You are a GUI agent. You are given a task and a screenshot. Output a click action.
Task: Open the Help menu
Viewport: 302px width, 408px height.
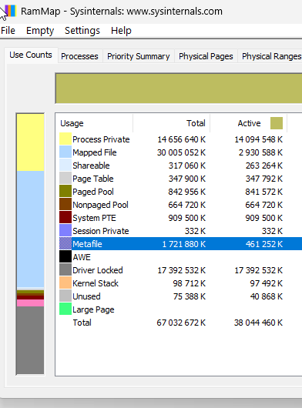point(121,31)
